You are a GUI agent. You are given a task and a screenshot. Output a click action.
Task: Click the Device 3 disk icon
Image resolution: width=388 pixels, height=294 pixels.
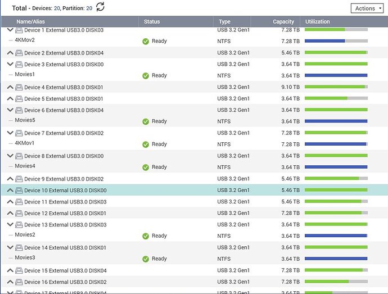pyautogui.click(x=19, y=64)
